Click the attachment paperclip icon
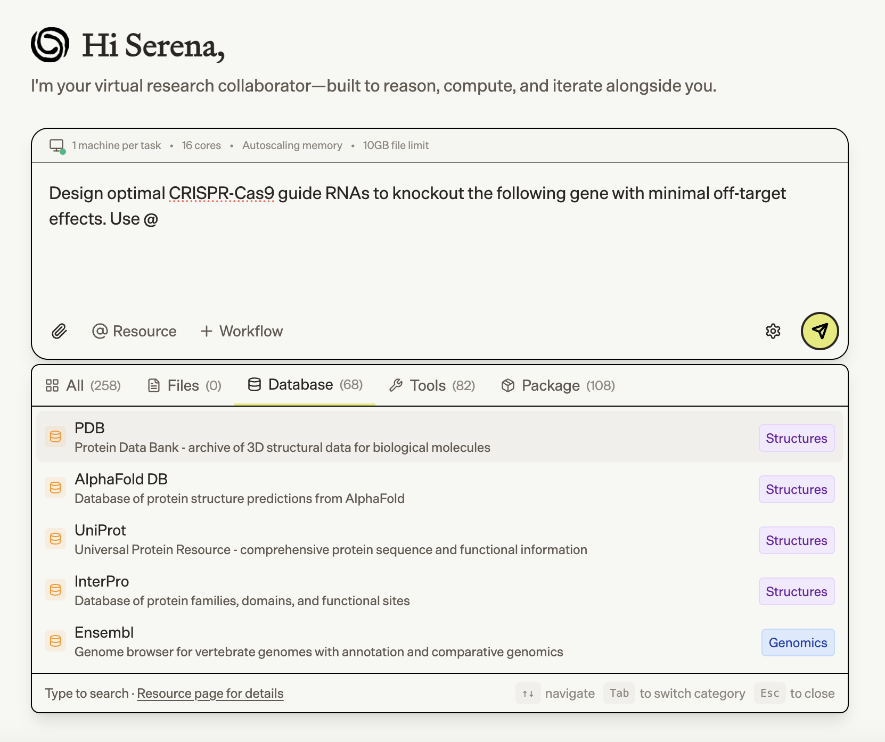Image resolution: width=885 pixels, height=742 pixels. click(60, 331)
